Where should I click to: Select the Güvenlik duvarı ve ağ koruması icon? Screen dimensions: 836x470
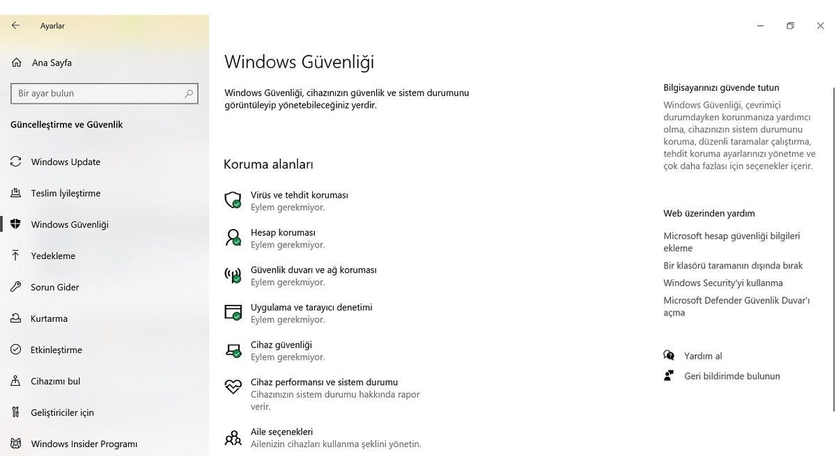[233, 275]
